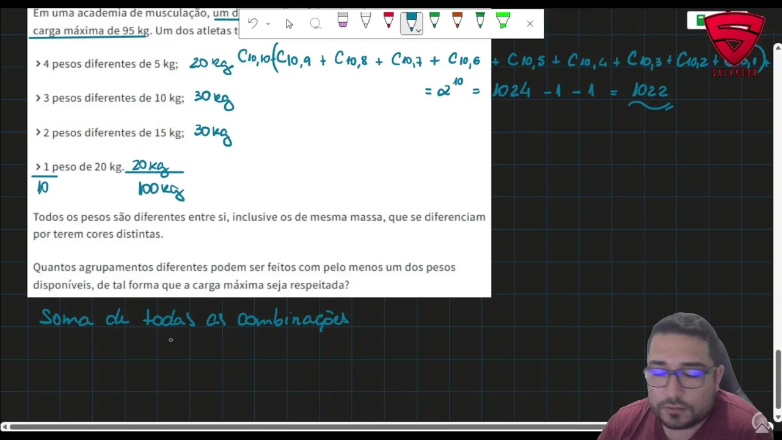Activate the Lasso select tool
The height and width of the screenshot is (440, 782).
tap(315, 24)
